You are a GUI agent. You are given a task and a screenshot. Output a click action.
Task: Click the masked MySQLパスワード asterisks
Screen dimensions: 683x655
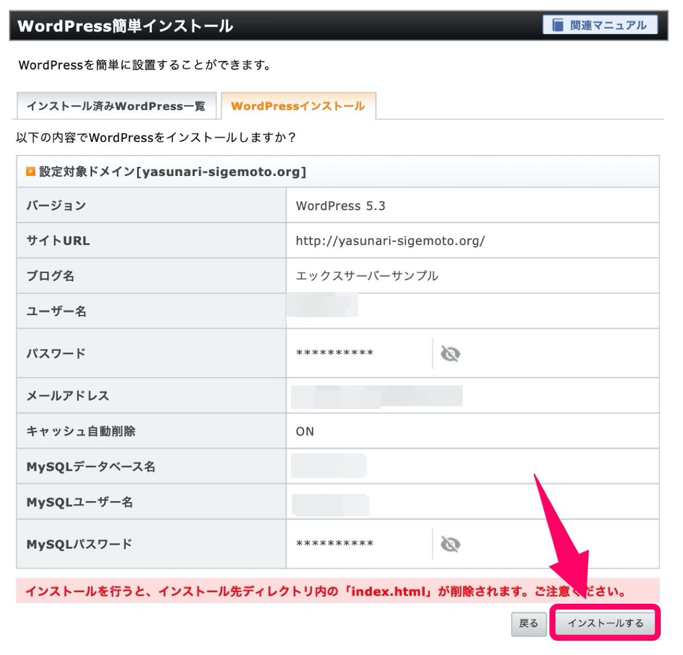pos(335,544)
